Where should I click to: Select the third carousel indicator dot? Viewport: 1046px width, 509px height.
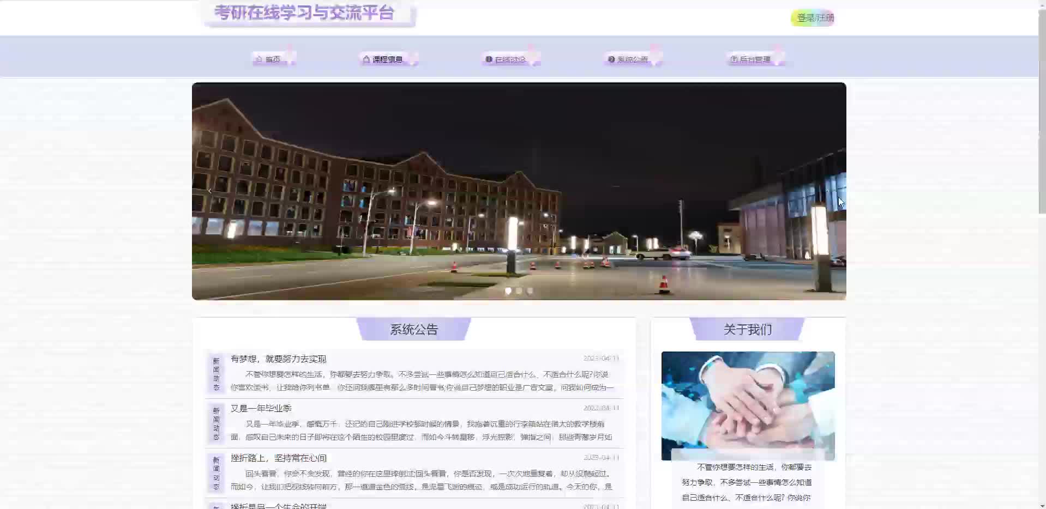tap(530, 291)
